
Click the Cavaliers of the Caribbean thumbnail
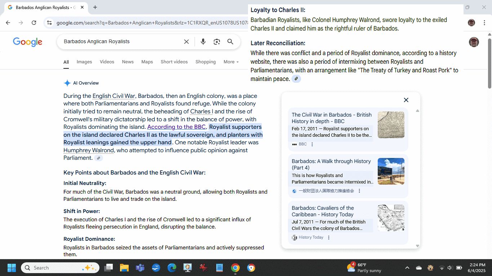pos(391,218)
